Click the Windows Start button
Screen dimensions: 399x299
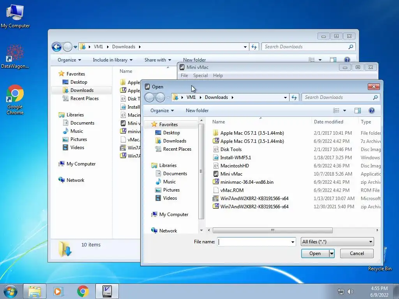(x=10, y=291)
